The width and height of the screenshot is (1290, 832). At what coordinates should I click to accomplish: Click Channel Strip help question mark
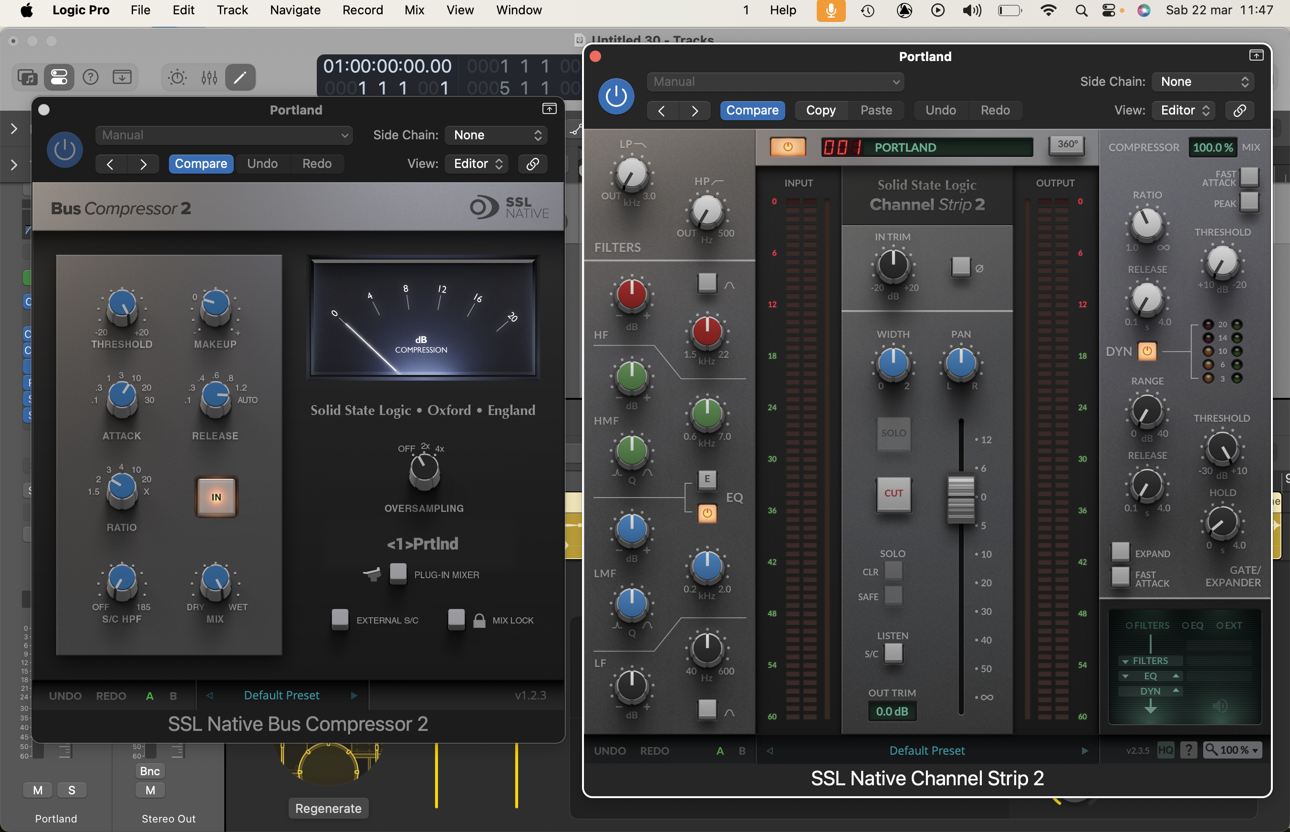click(x=1188, y=750)
